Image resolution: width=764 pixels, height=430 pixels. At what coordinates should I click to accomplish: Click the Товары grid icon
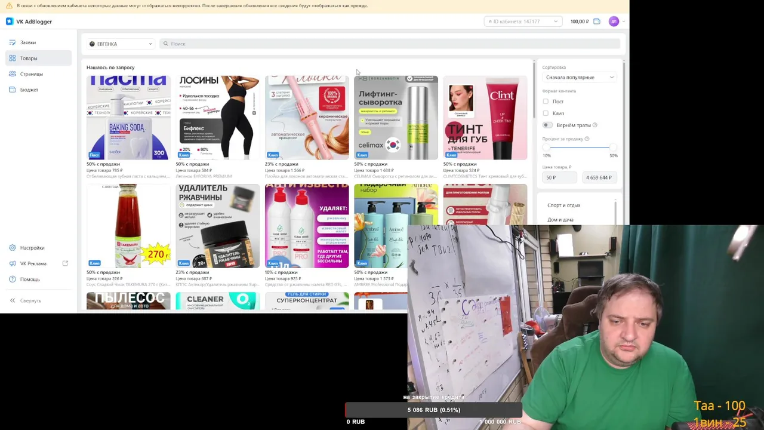coord(13,58)
